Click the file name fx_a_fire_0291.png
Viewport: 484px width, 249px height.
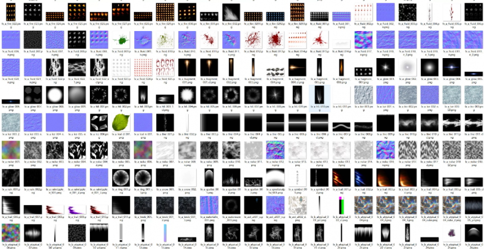(253, 25)
